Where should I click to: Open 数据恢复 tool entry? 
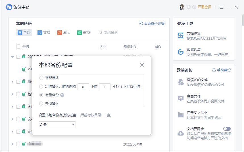point(203,52)
